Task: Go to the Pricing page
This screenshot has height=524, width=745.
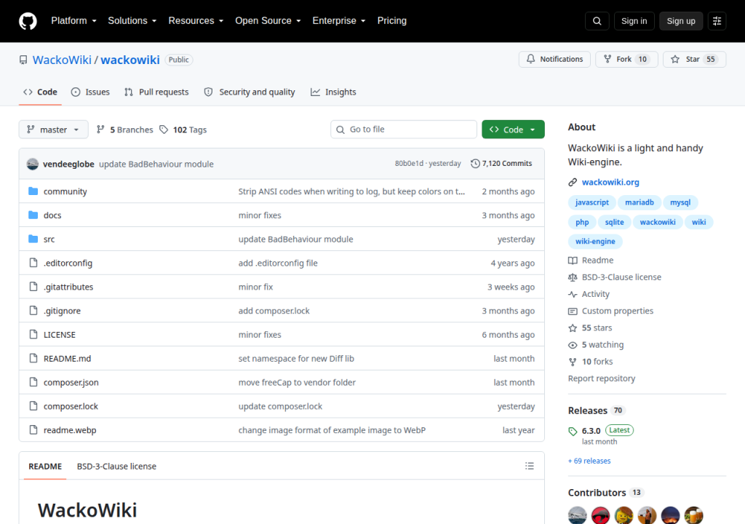Action: point(391,20)
